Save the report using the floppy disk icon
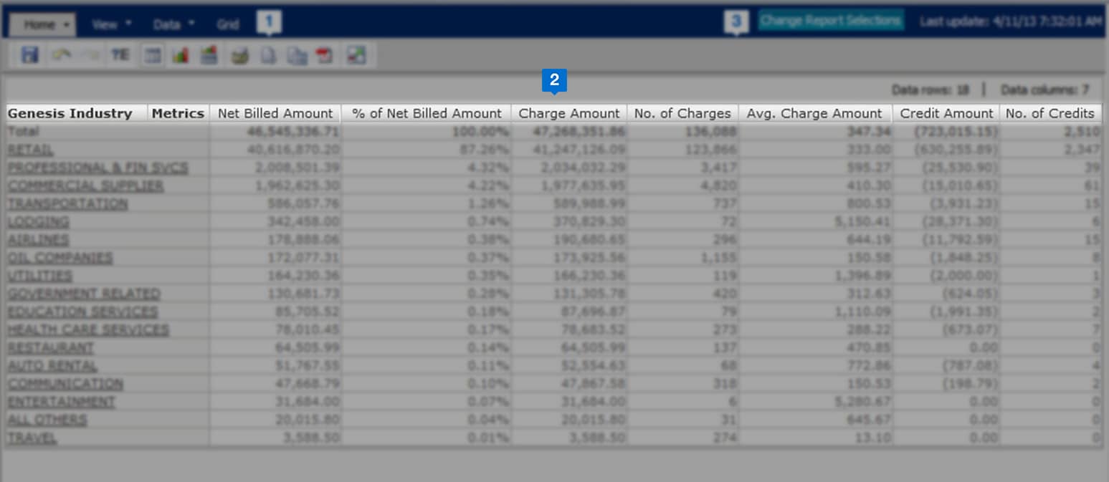The width and height of the screenshot is (1109, 482). coord(29,54)
